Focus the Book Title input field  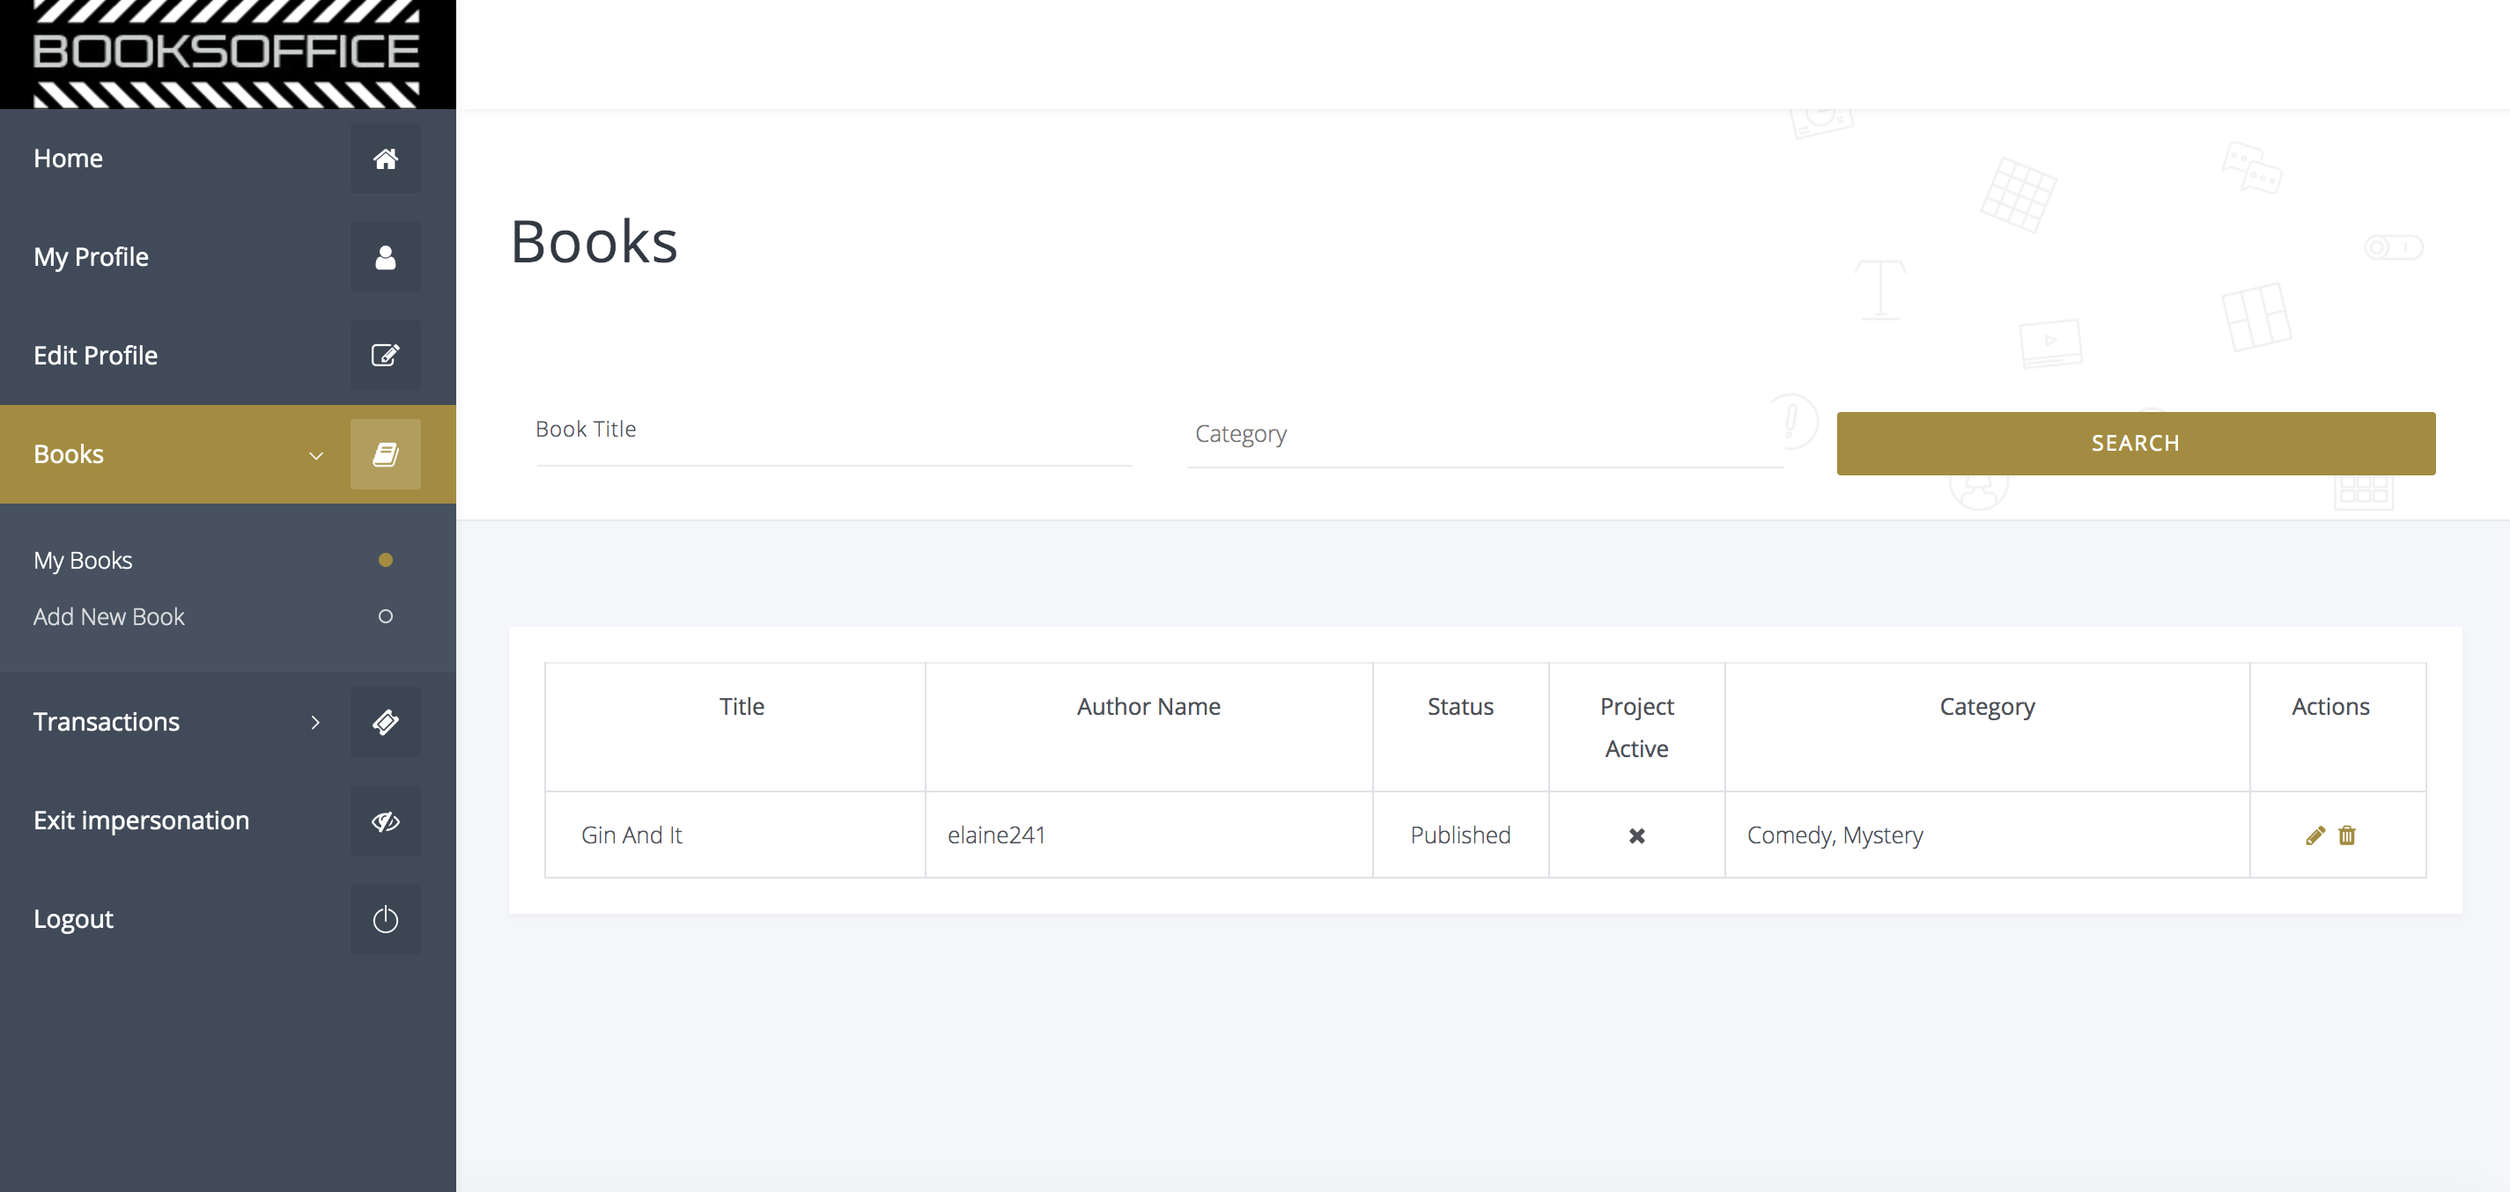834,433
